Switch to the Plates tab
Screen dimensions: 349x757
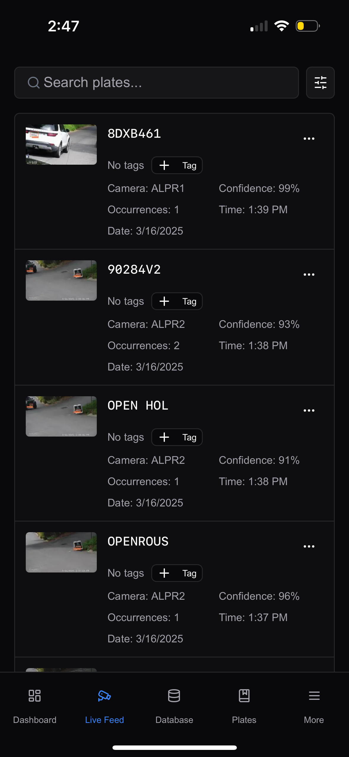pyautogui.click(x=244, y=707)
